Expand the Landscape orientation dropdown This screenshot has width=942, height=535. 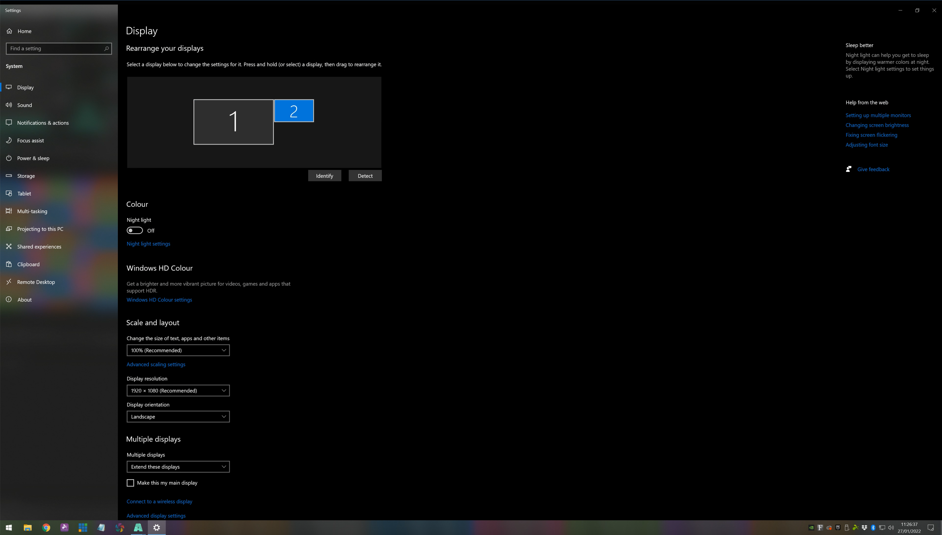pyautogui.click(x=178, y=416)
